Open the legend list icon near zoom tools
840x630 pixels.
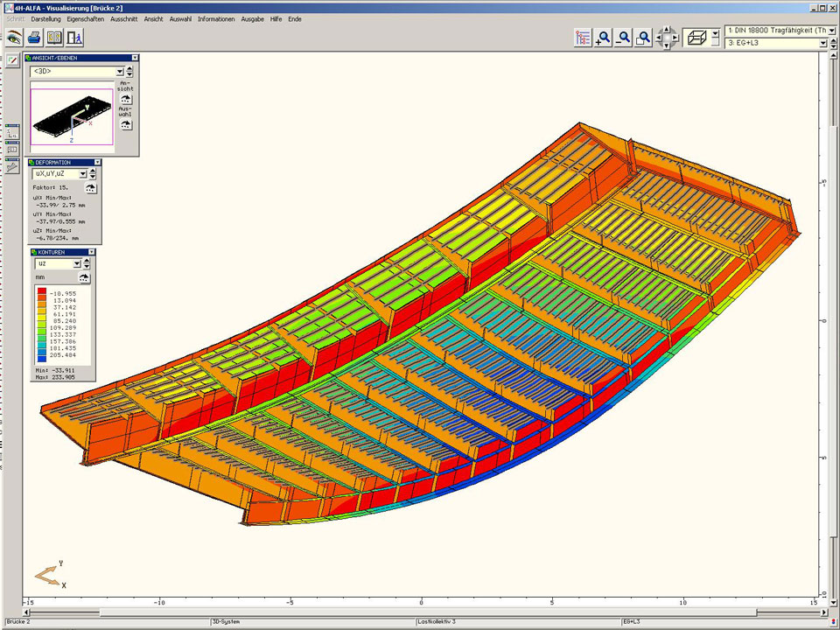(583, 37)
